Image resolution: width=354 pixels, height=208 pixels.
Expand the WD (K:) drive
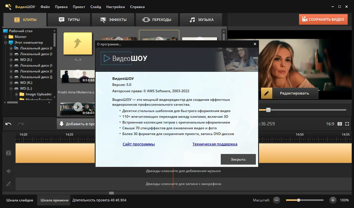pos(11,83)
